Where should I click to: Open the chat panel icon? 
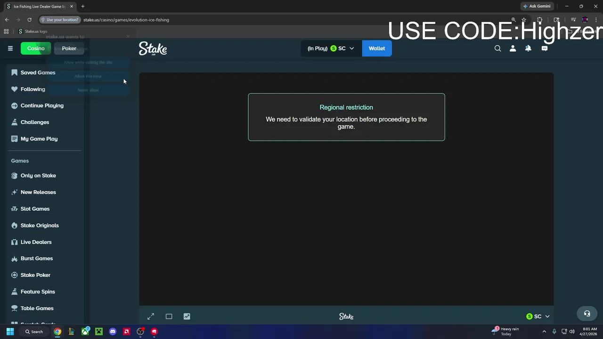(x=545, y=48)
